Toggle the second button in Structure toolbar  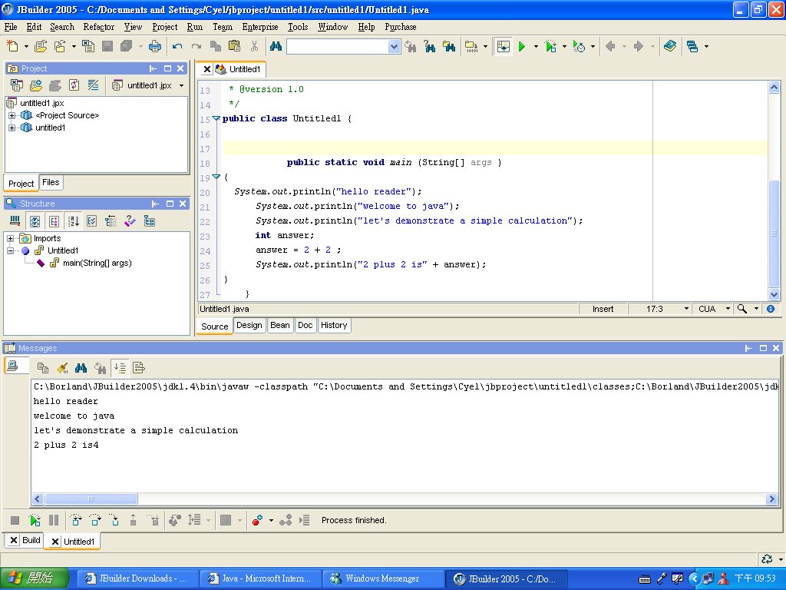35,221
